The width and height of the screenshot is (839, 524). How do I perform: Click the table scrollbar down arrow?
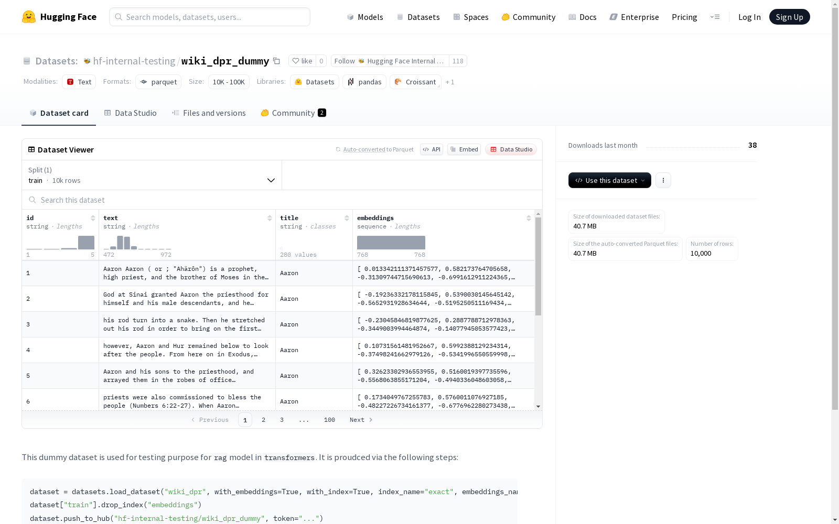click(538, 407)
